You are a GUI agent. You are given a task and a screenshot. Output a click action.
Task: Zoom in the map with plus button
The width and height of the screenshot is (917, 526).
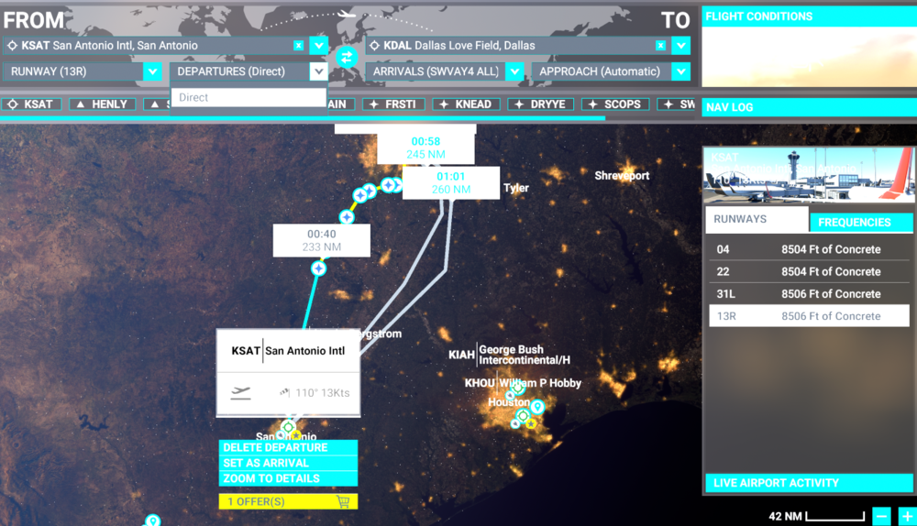(906, 516)
